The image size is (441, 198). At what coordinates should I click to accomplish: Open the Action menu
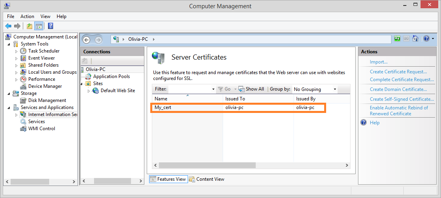coord(27,16)
